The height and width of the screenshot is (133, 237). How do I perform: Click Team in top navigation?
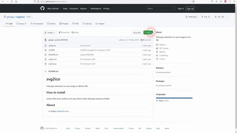pos(65,8)
